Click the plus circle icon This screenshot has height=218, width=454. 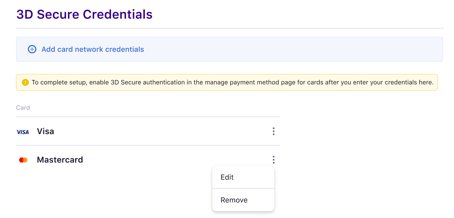pos(32,49)
